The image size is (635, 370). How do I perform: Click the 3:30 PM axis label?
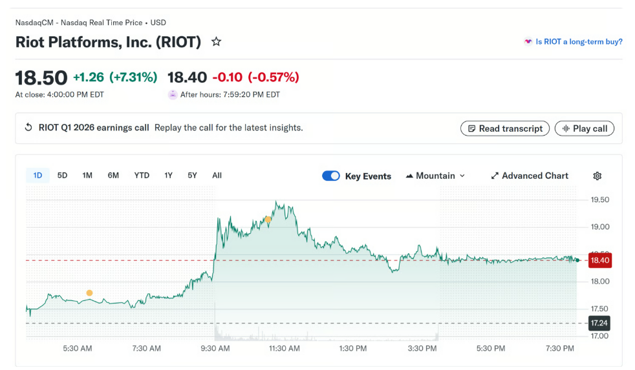point(422,349)
